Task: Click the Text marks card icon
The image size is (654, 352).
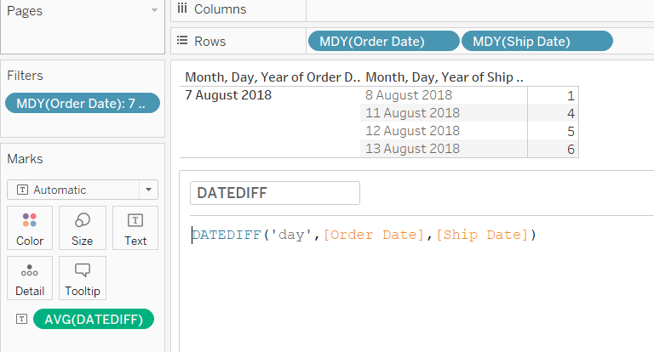Action: tap(135, 220)
